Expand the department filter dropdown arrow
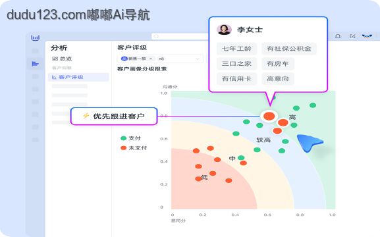Image resolution: width=380 pixels, height=237 pixels. click(198, 59)
